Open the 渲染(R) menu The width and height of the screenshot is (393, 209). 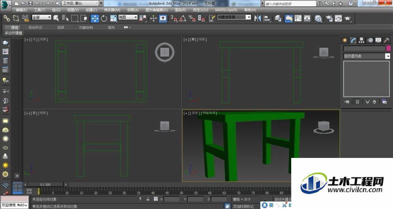pos(180,10)
